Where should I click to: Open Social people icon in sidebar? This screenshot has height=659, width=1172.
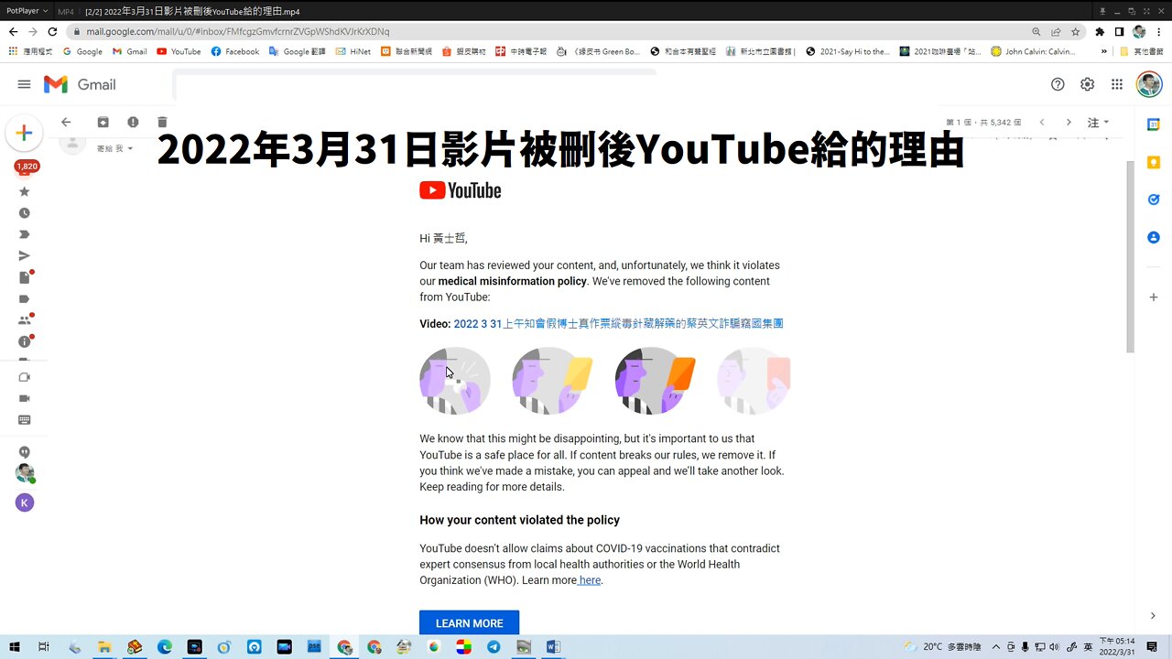[x=25, y=320]
